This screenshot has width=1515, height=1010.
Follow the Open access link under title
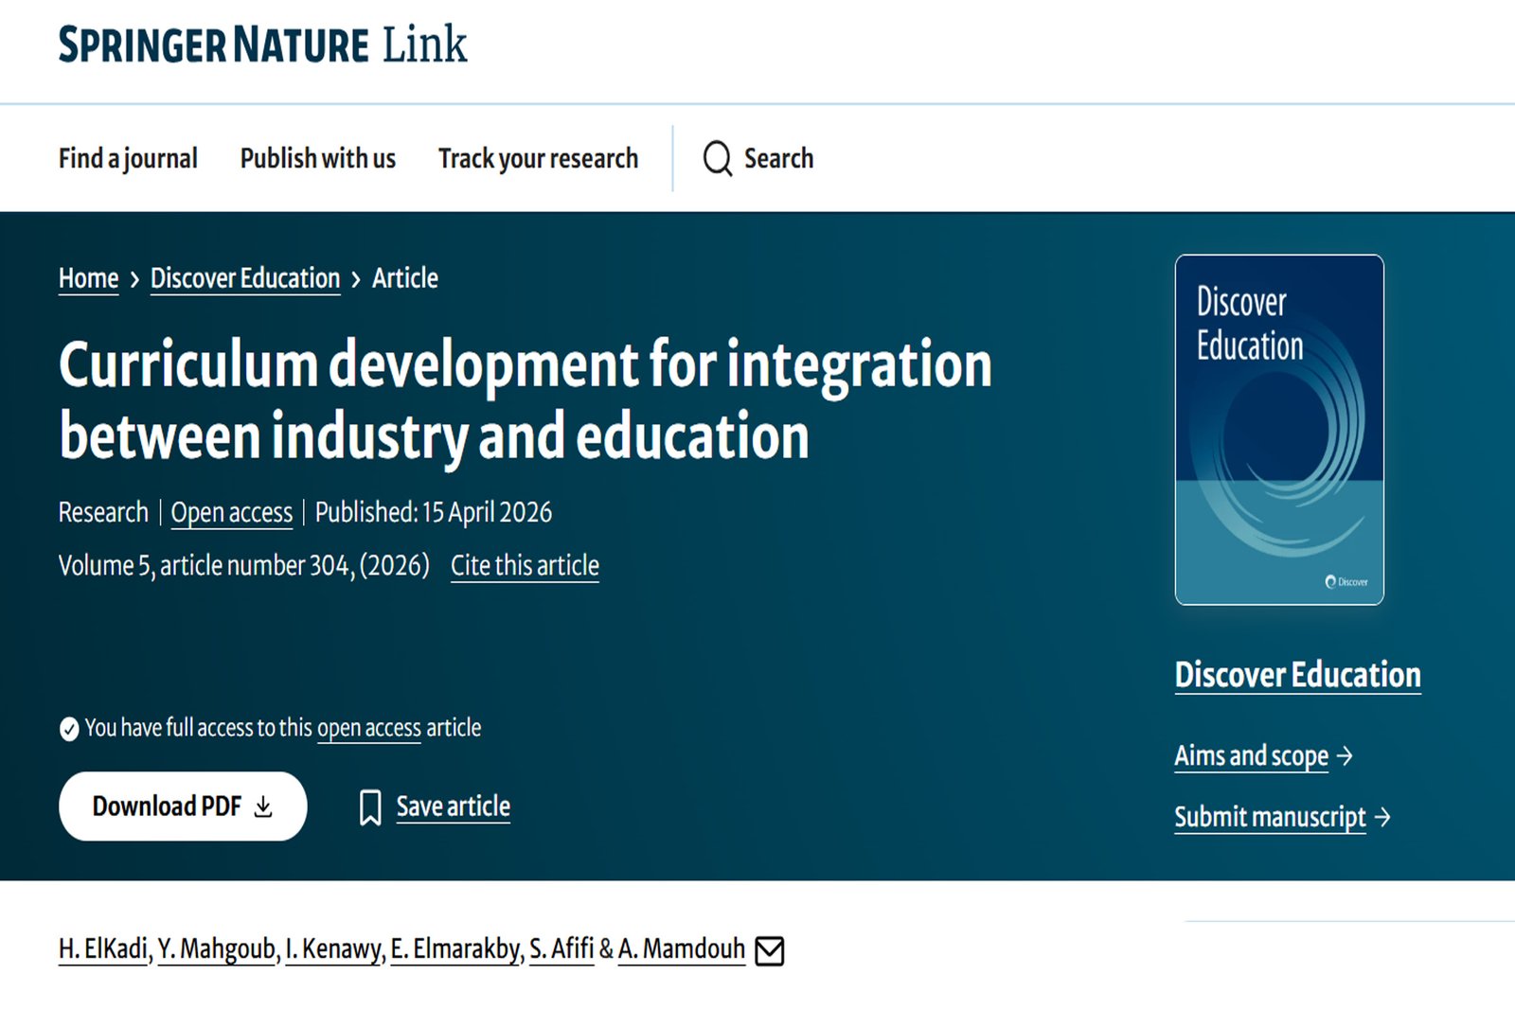click(x=232, y=513)
